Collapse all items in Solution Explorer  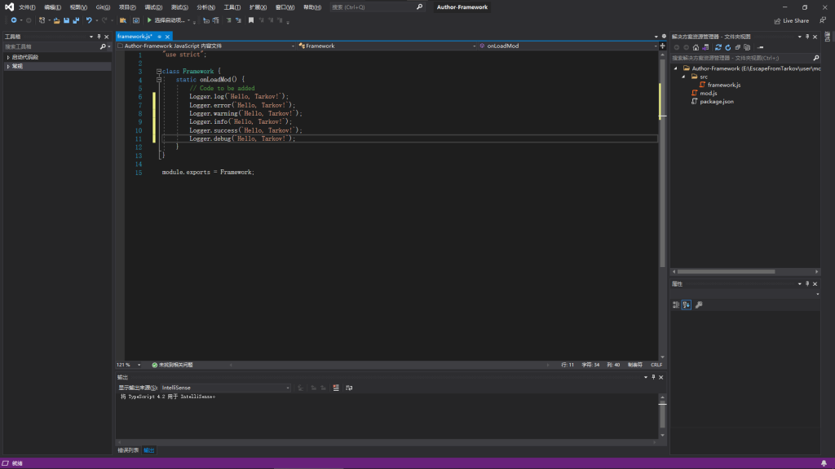click(737, 47)
